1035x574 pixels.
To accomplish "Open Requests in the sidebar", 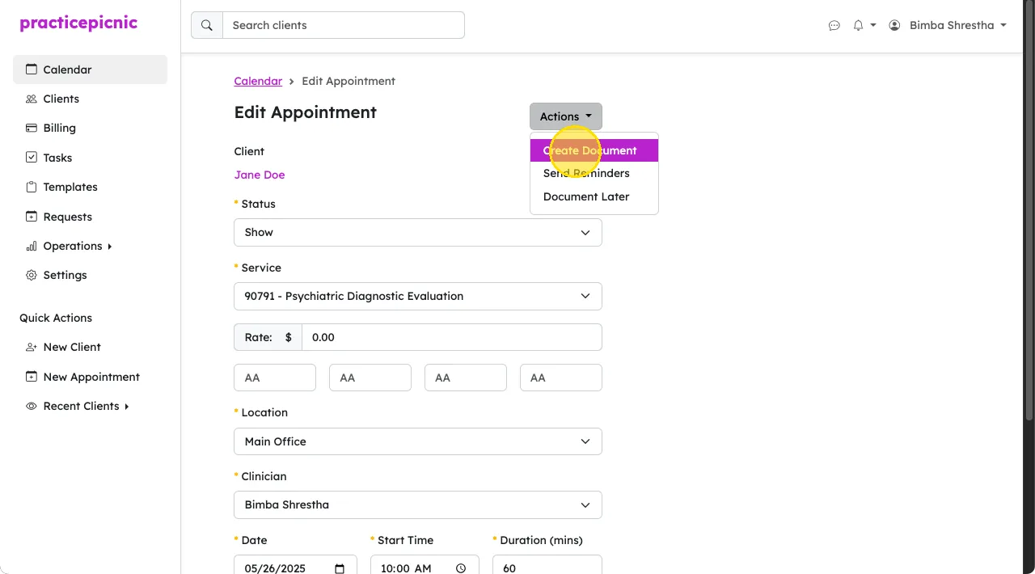I will pyautogui.click(x=90, y=217).
